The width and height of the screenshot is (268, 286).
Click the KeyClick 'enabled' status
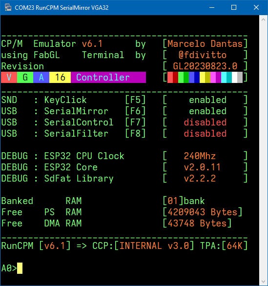[x=207, y=100]
